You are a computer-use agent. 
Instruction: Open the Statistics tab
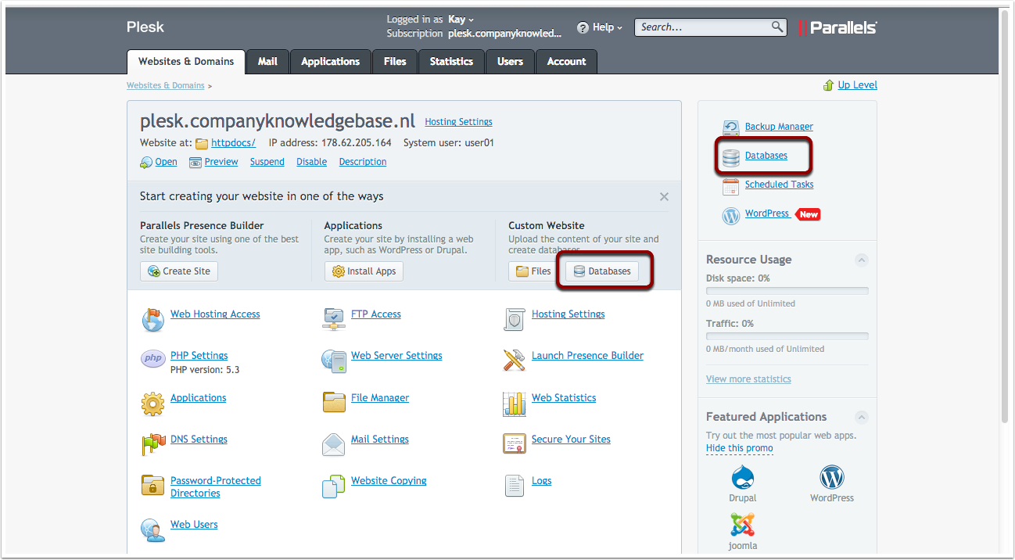[451, 62]
